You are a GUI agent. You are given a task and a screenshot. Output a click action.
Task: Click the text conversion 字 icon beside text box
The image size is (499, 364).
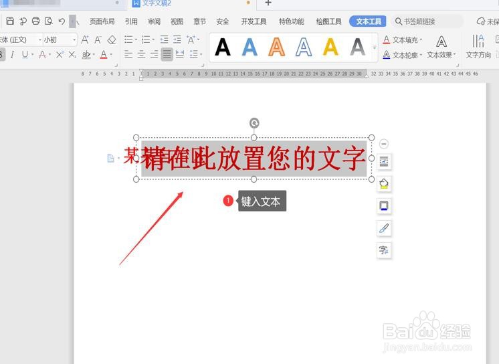click(384, 250)
